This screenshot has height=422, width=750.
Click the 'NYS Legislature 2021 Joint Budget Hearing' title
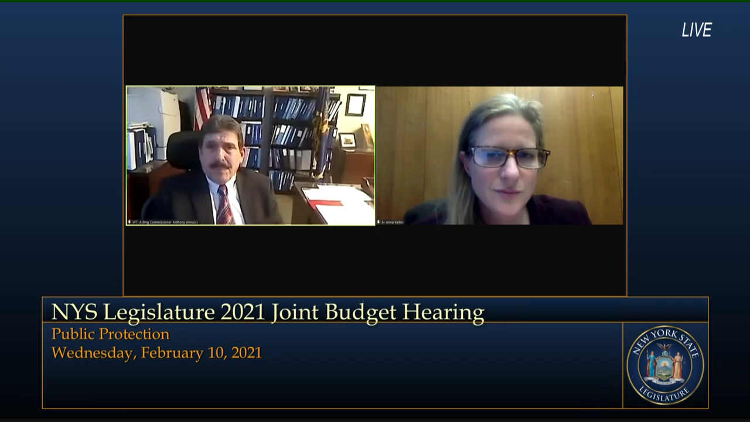268,312
